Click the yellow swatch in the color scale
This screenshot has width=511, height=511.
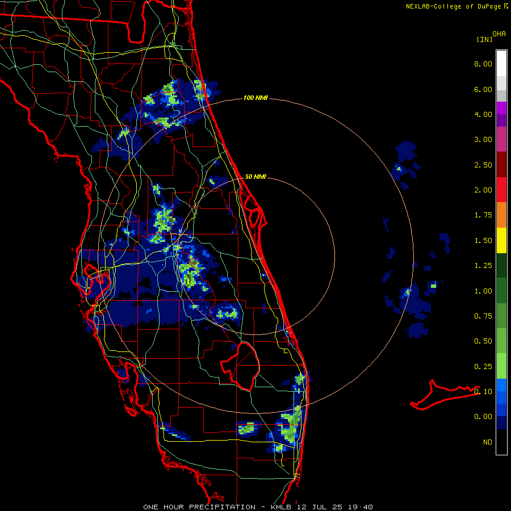(501, 240)
